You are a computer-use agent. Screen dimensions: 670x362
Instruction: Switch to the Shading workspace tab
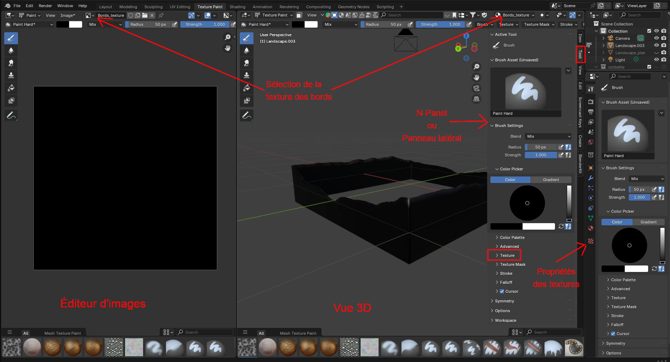coord(237,7)
